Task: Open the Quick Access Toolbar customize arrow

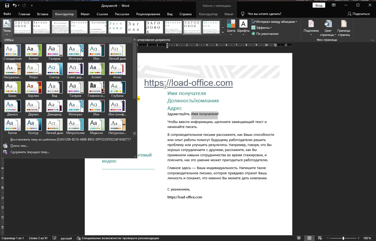Action: 32,5
